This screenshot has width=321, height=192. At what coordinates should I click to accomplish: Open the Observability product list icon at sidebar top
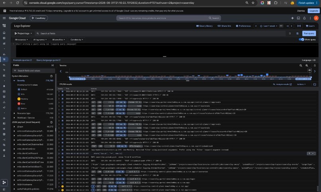tap(4, 25)
